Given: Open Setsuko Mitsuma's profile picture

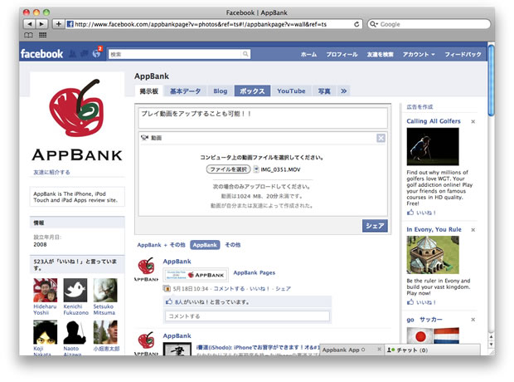Looking at the screenshot, I should point(105,290).
